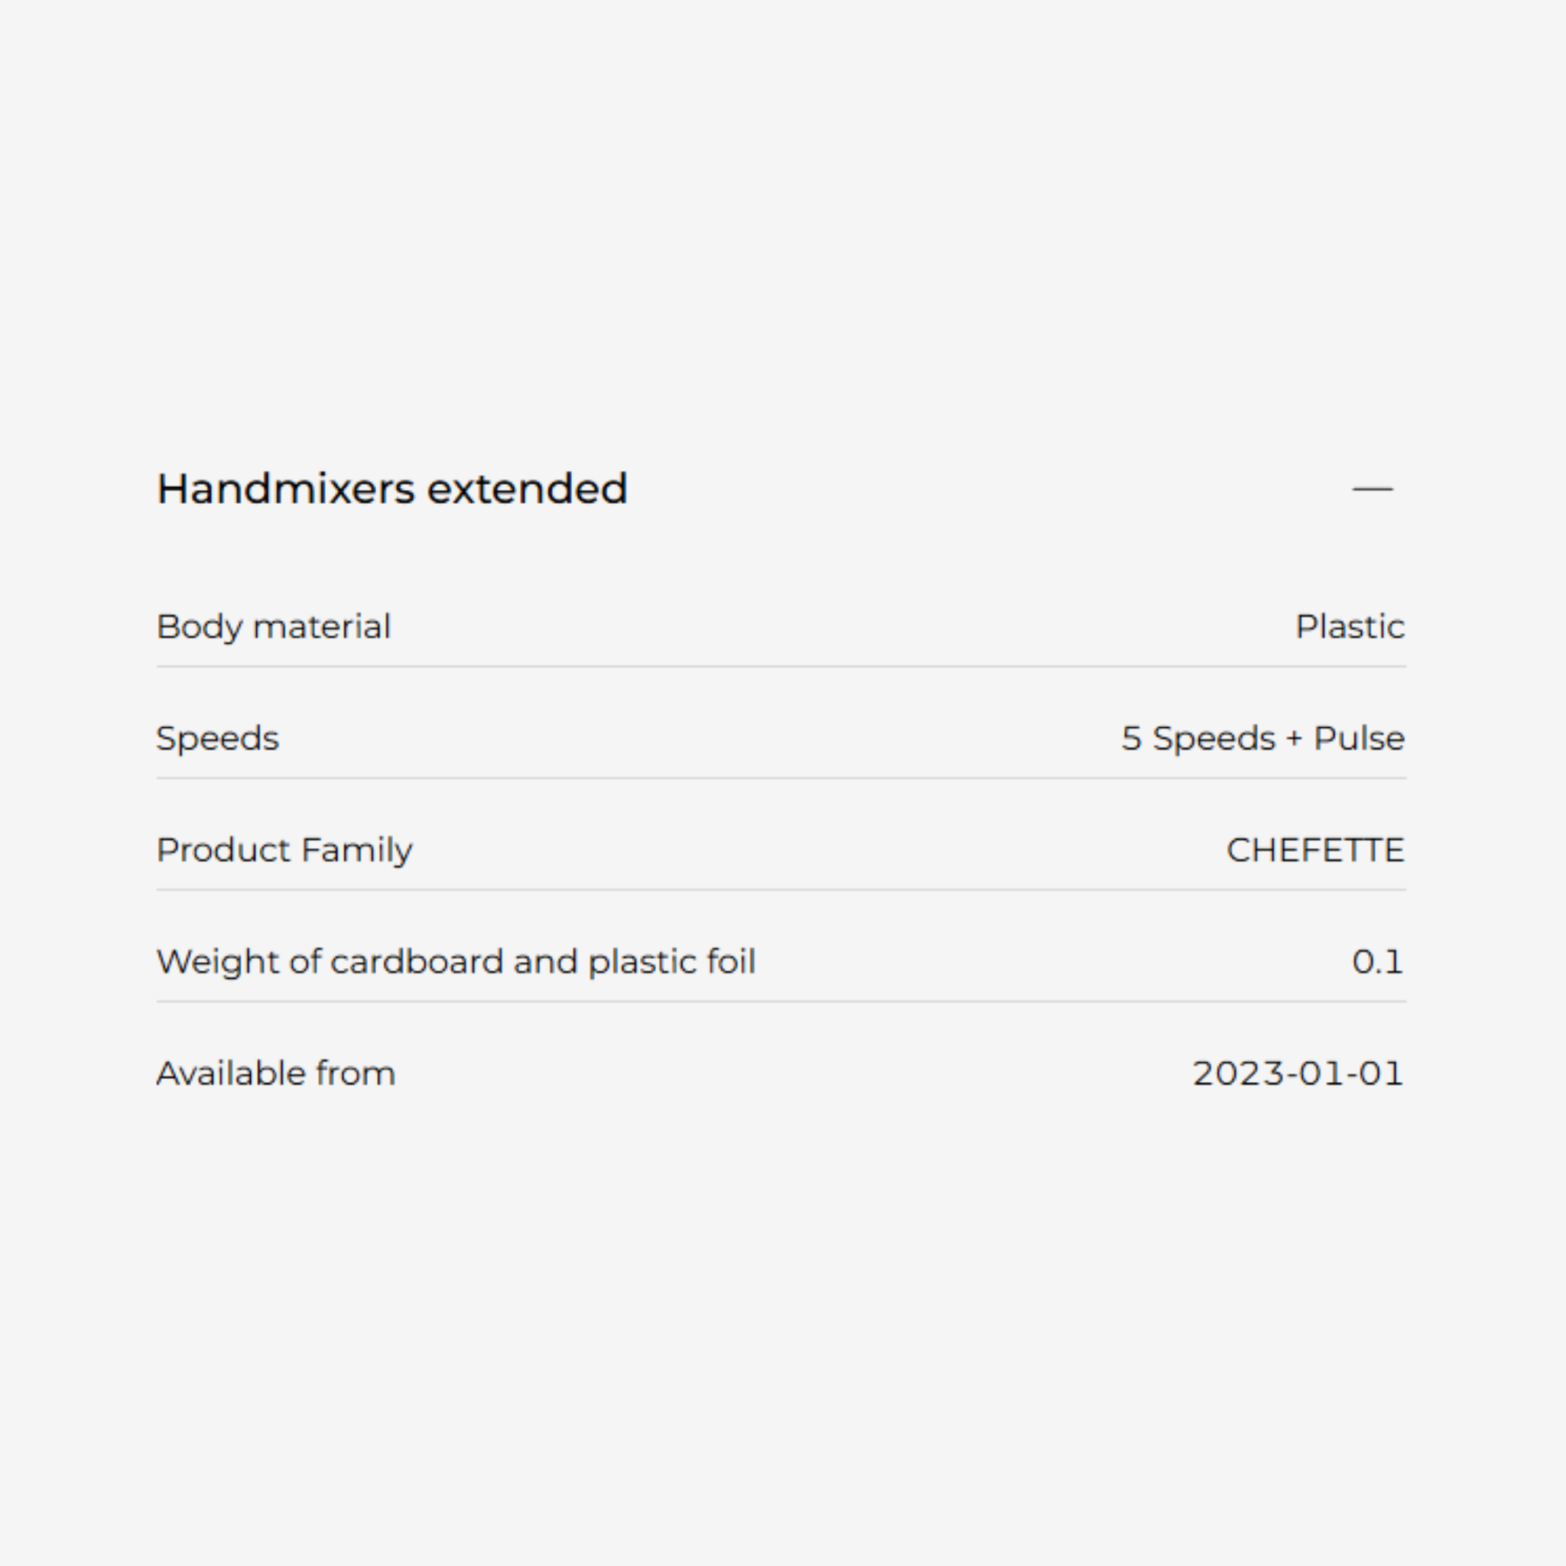Select the 2023-01-01 date value
This screenshot has height=1566, width=1566.
point(1298,1073)
